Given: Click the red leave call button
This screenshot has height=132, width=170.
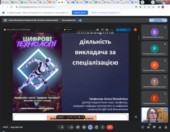Looking at the screenshot, I should [x=109, y=127].
